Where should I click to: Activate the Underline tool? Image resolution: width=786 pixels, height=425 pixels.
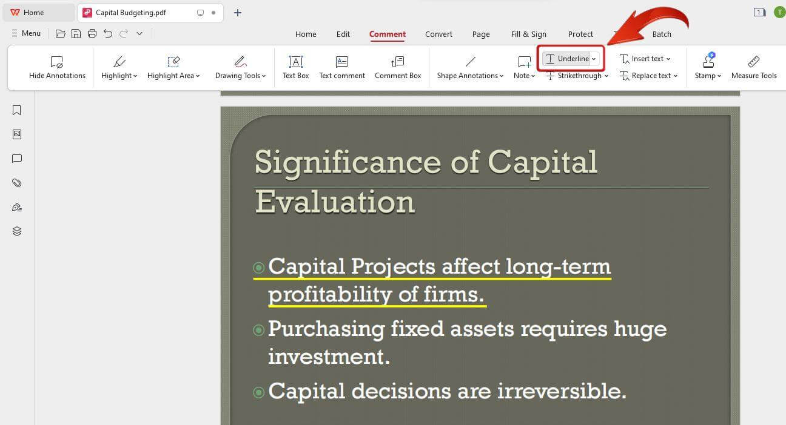point(567,59)
